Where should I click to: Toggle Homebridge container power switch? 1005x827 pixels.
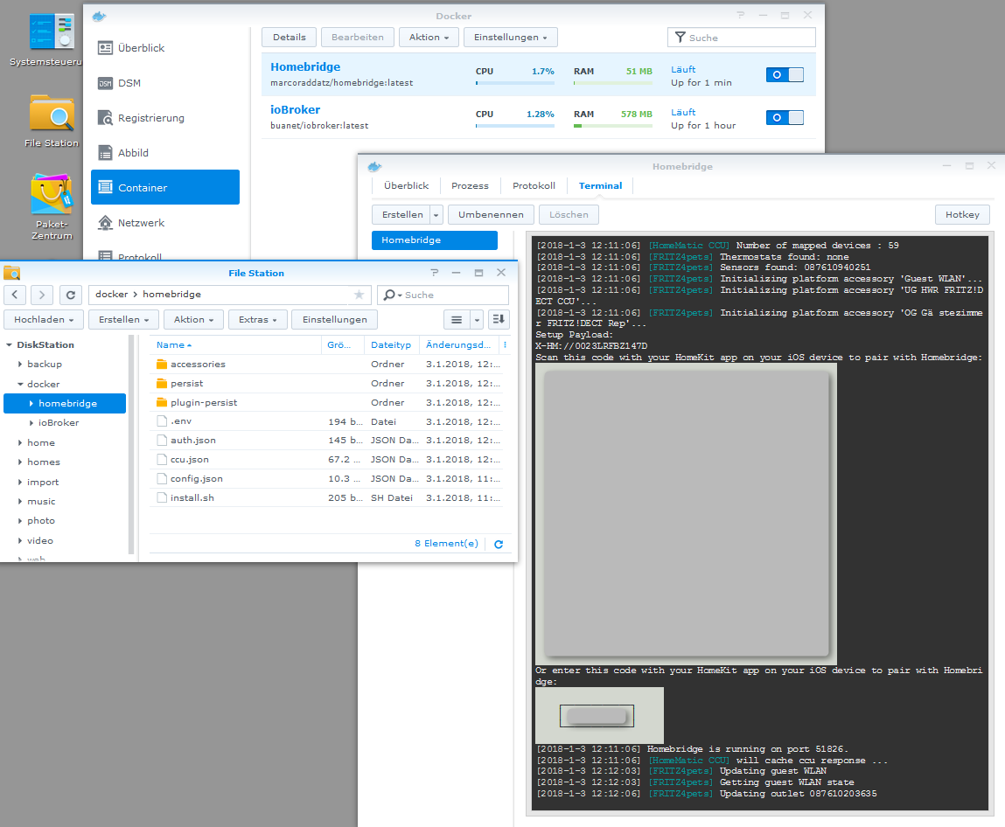coord(785,75)
